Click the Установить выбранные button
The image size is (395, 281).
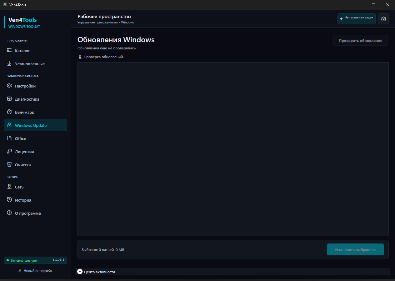point(355,249)
